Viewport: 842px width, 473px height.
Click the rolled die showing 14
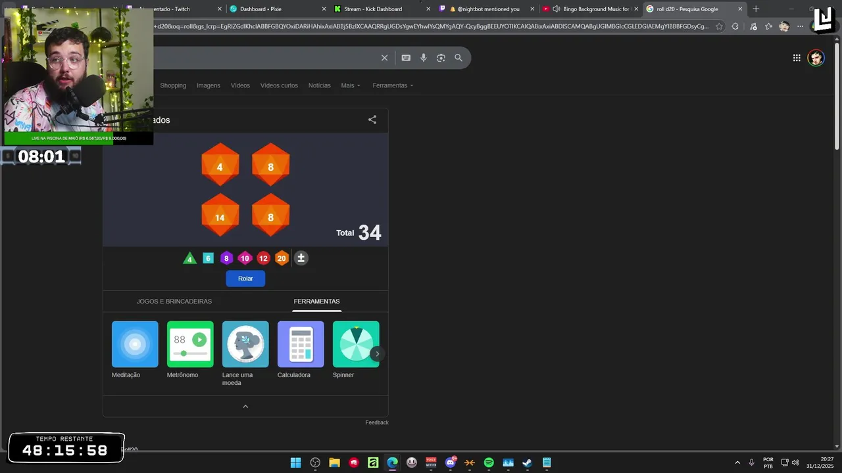click(x=220, y=215)
